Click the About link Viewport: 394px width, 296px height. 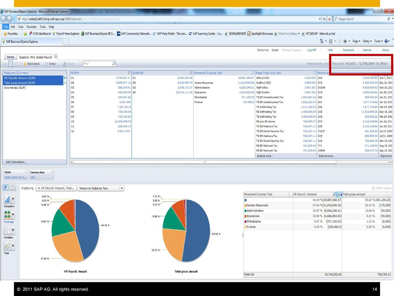385,50
